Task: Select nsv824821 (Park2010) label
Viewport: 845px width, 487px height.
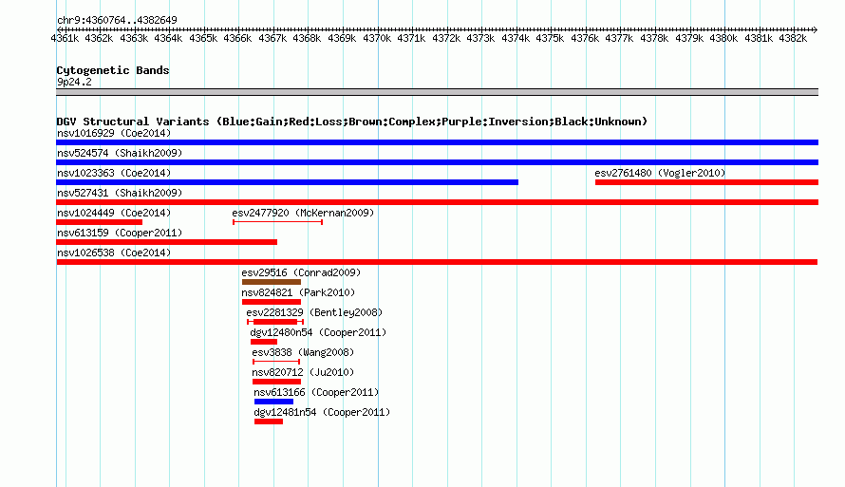Action: click(x=298, y=292)
